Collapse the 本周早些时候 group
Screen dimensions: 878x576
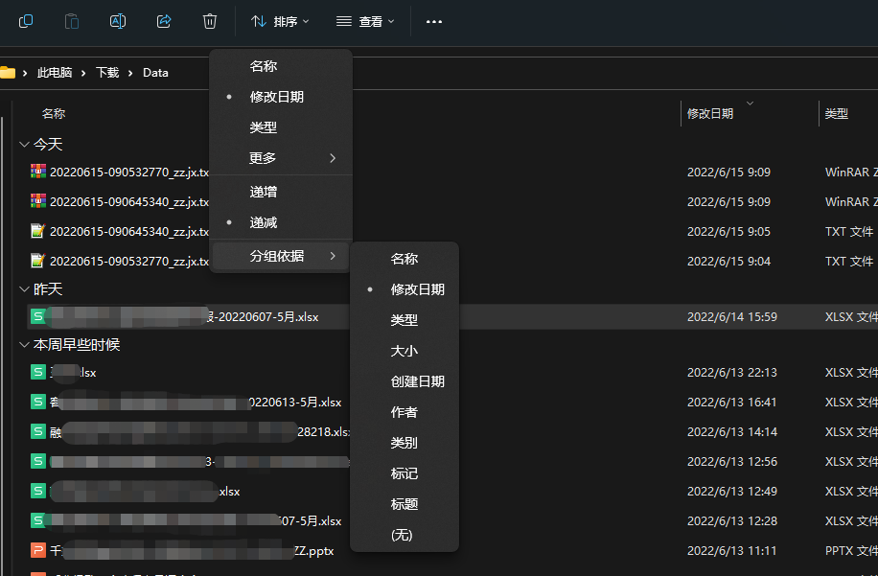[24, 344]
